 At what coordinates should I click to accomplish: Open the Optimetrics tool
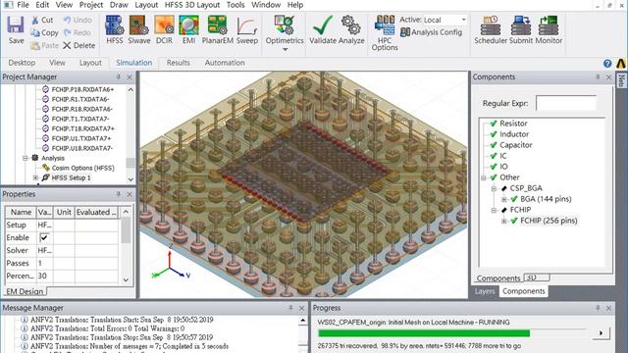coord(285,25)
